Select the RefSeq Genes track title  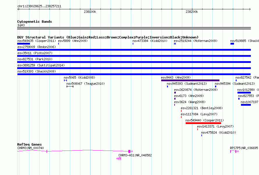(x=29, y=144)
